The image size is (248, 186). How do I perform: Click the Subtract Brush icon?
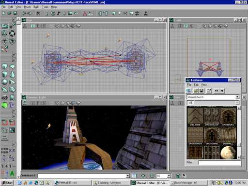(12, 123)
